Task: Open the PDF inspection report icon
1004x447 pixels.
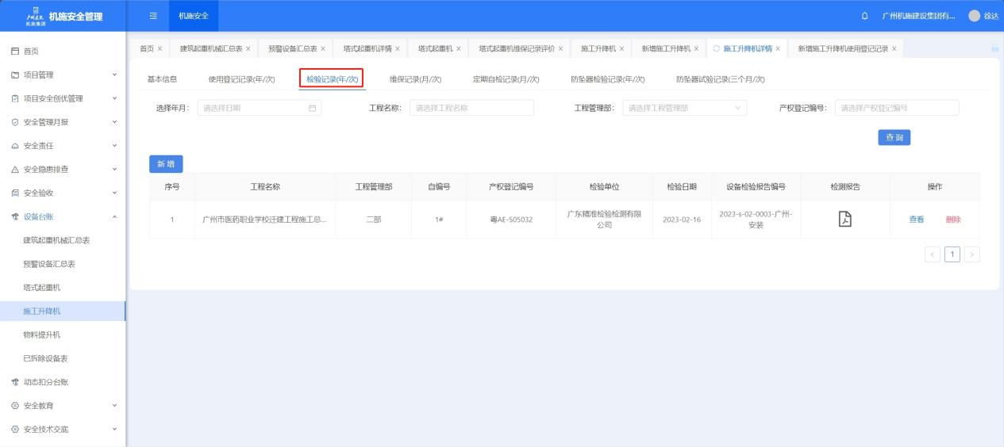Action: coord(845,220)
